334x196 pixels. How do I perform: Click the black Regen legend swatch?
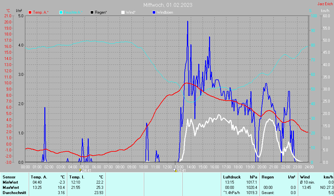coord(92,13)
